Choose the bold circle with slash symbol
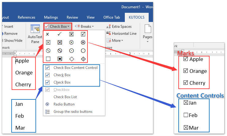227x136 pixels. [60, 51]
